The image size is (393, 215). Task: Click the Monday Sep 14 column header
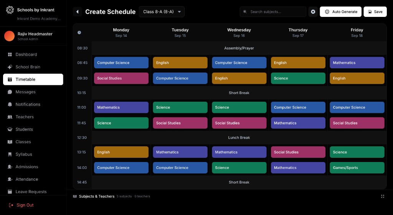click(x=121, y=33)
